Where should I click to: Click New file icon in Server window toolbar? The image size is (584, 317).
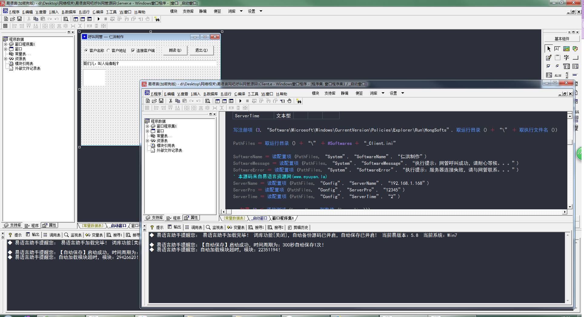point(6,19)
